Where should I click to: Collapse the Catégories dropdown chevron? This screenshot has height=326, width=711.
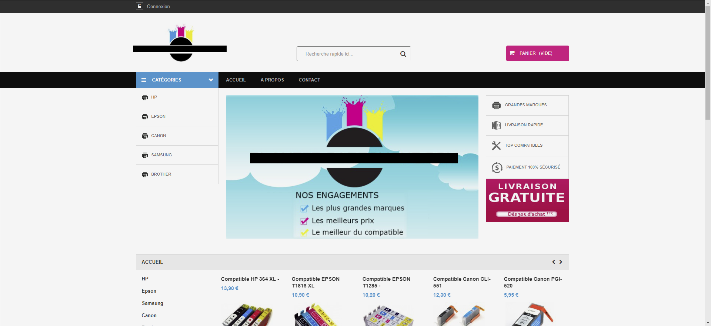(x=211, y=80)
